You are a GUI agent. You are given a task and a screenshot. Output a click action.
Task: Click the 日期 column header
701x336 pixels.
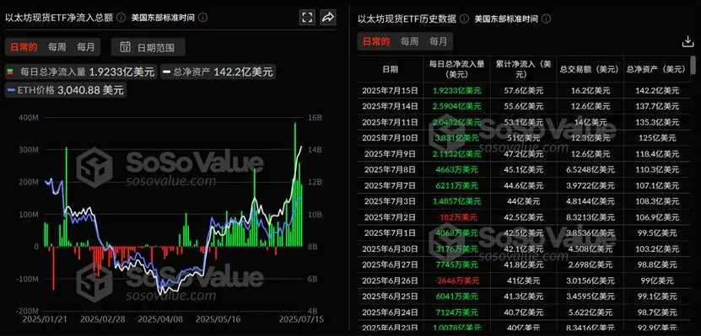point(391,69)
